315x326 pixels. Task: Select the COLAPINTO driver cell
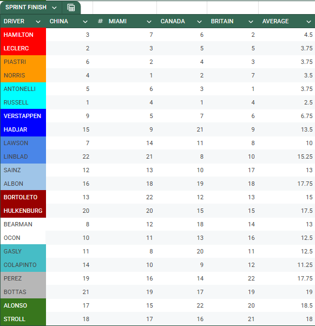pyautogui.click(x=23, y=265)
